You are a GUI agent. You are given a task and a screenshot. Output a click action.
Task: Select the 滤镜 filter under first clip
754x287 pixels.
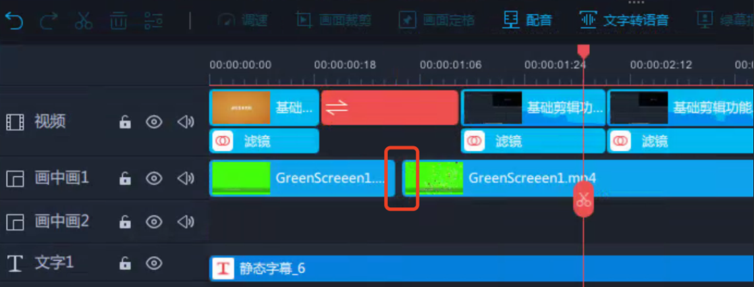(264, 141)
